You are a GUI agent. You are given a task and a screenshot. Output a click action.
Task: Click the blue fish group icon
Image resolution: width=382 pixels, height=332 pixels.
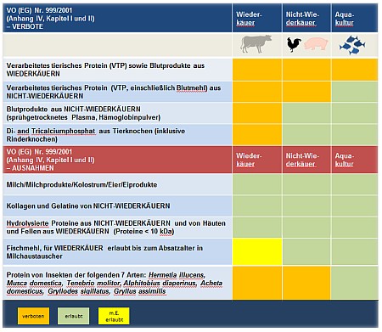(x=352, y=45)
